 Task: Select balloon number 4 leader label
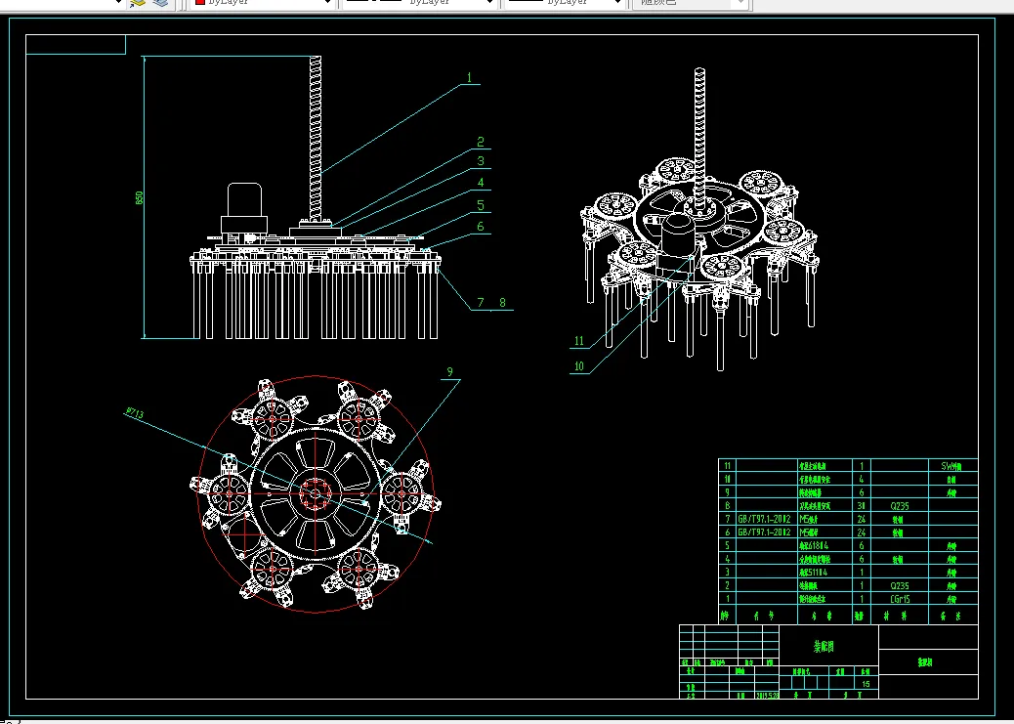coord(481,183)
